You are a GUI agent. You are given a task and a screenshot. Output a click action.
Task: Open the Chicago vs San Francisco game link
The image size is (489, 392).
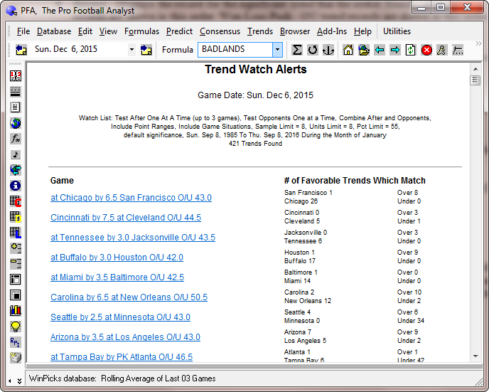[x=131, y=198]
